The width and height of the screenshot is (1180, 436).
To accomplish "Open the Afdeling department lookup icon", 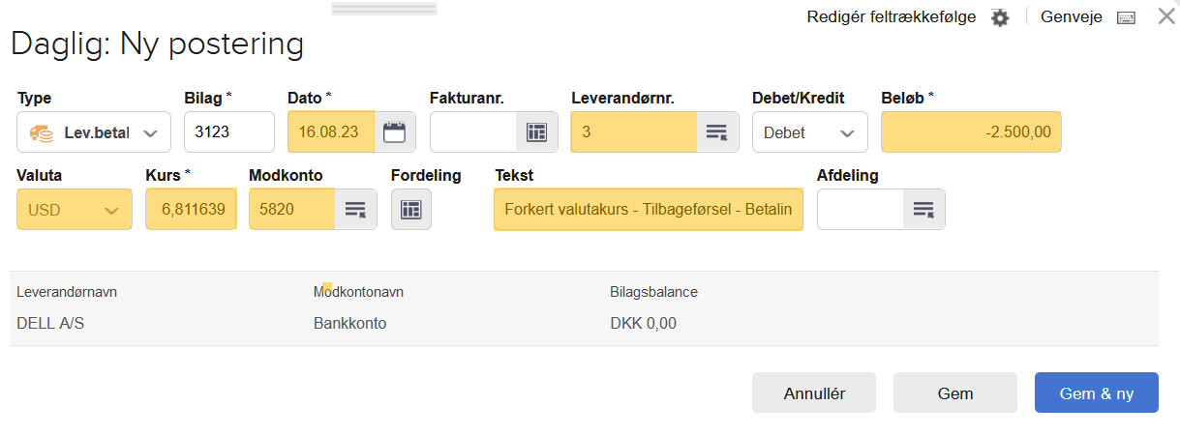I will [x=923, y=209].
